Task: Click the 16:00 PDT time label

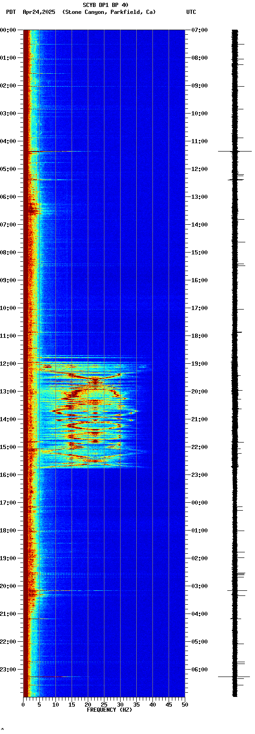Action: (8, 475)
